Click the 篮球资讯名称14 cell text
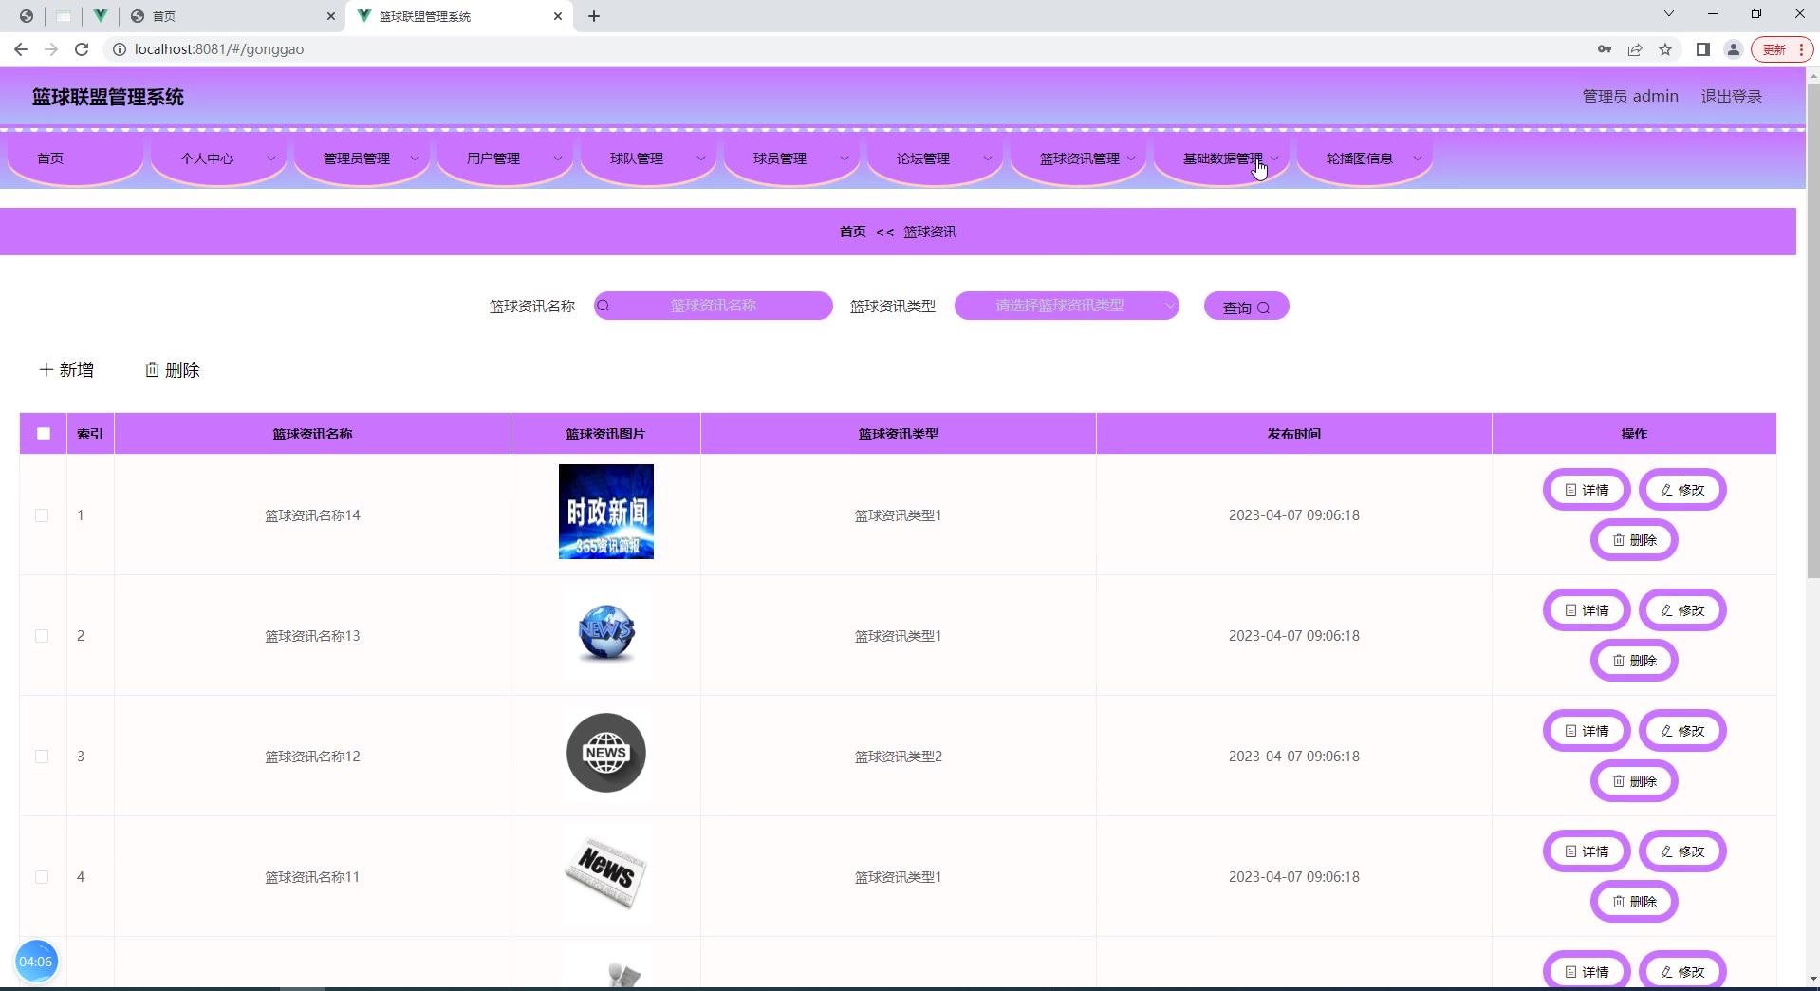Viewport: 1820px width, 991px height. click(x=312, y=515)
